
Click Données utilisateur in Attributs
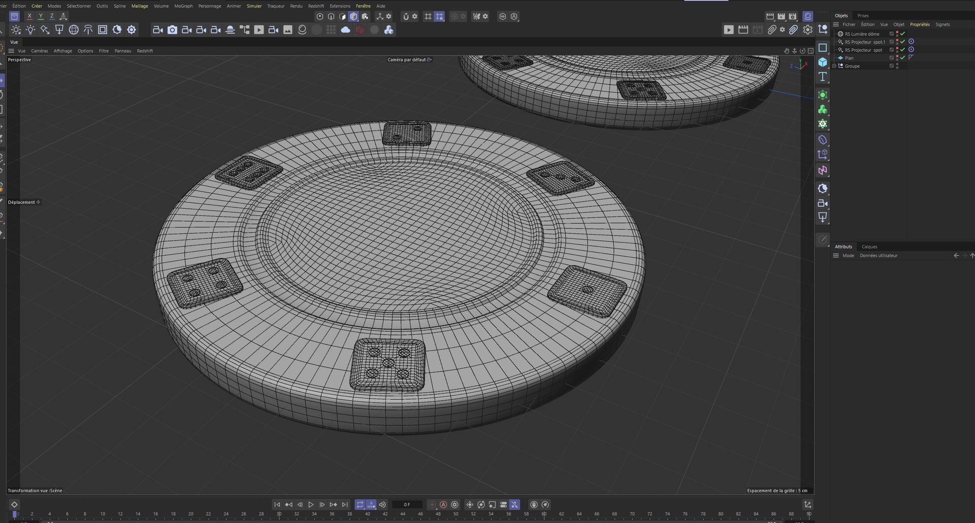[x=879, y=256]
